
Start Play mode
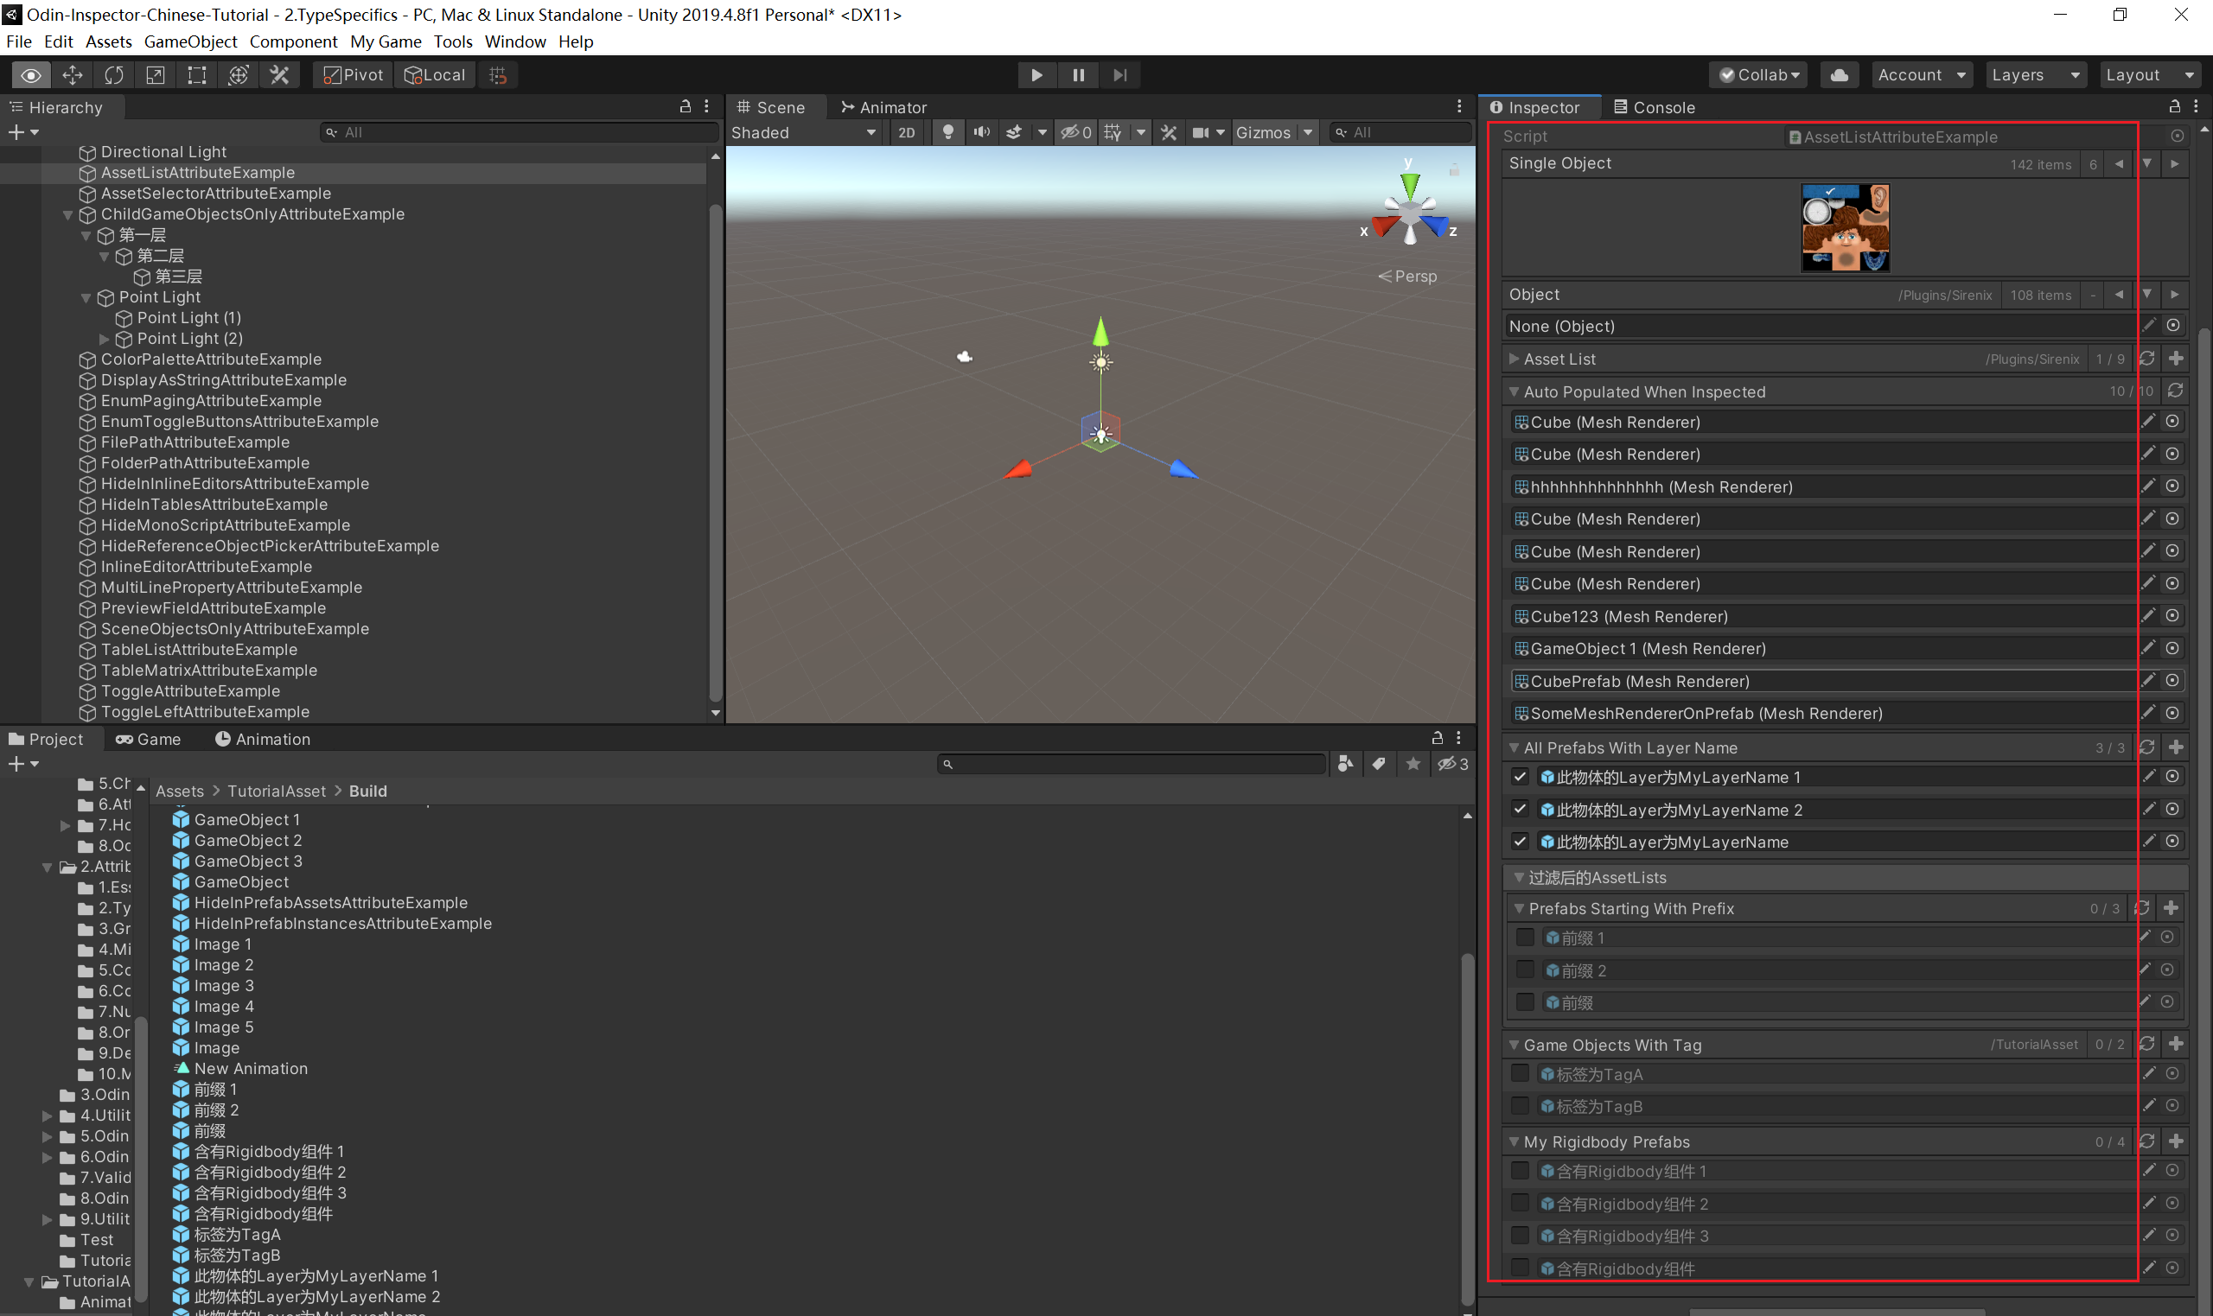pyautogui.click(x=1036, y=75)
